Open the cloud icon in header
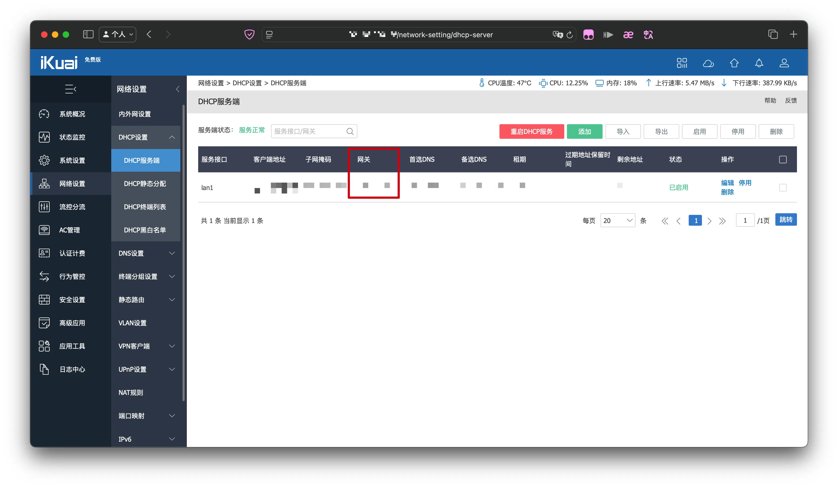Image resolution: width=838 pixels, height=487 pixels. (x=708, y=63)
